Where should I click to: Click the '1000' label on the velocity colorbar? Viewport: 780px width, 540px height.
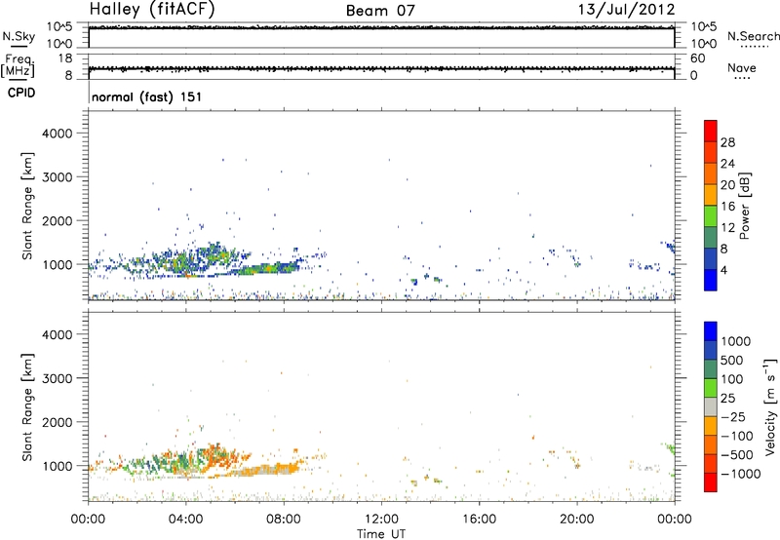coord(736,341)
